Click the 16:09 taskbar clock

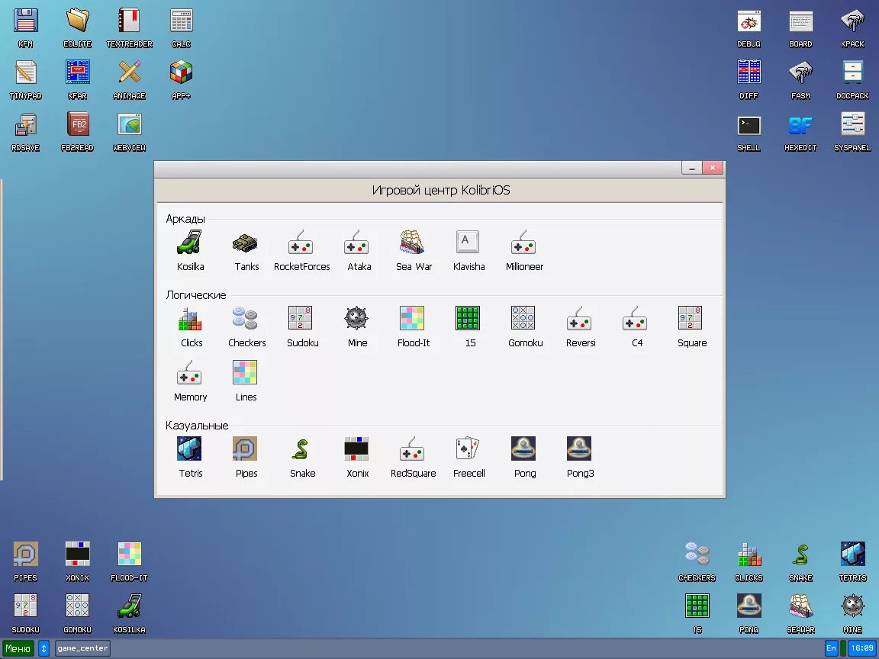[x=862, y=648]
